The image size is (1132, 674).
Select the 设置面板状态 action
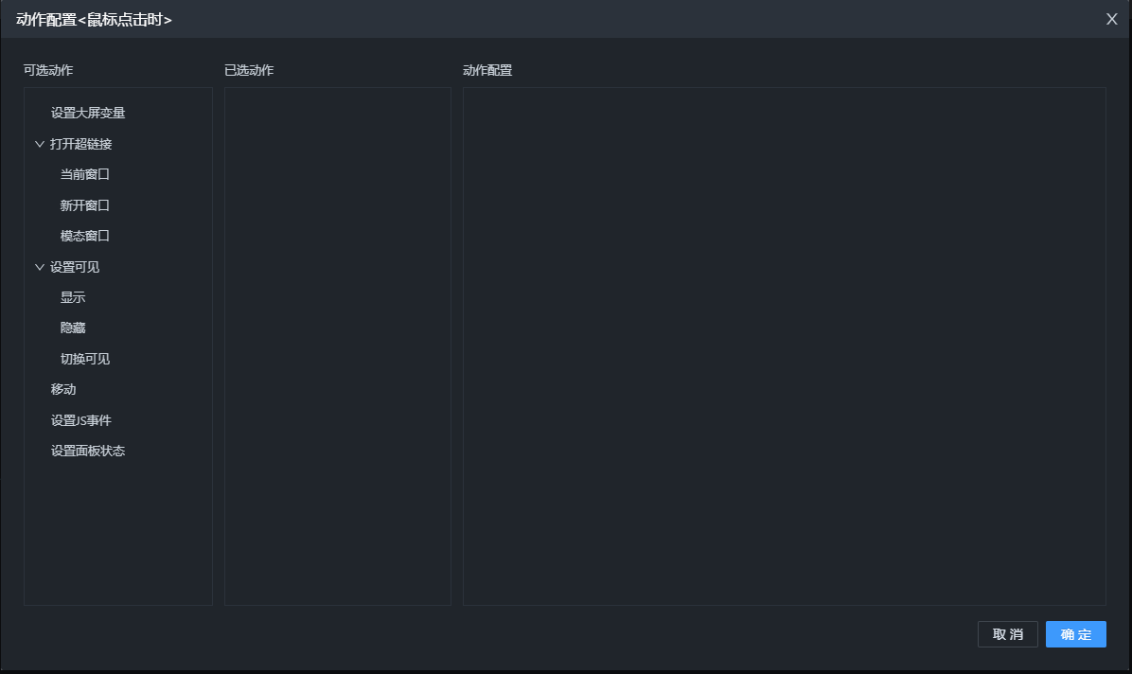[88, 452]
